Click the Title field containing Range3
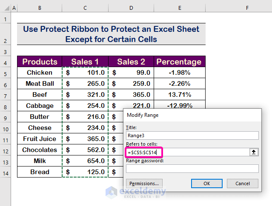Image resolution: width=272 pixels, height=206 pixels. point(192,135)
